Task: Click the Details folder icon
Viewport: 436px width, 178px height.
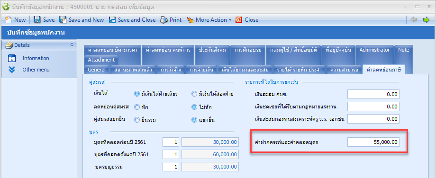Action: pyautogui.click(x=9, y=45)
